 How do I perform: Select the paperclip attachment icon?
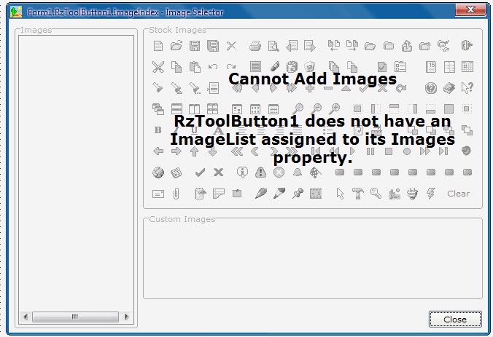pyautogui.click(x=176, y=194)
